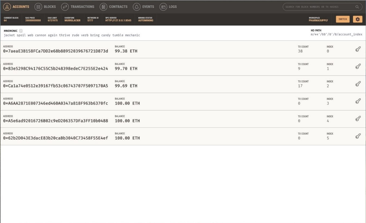Click the RPC server address

[118, 20]
